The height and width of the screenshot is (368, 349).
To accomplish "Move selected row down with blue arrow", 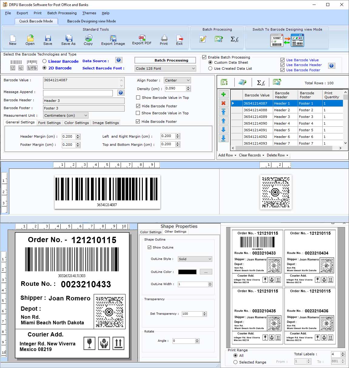I will 223,129.
